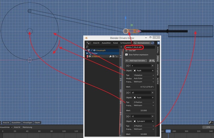Clear the RadA object of variable x
Image resolution: width=214 pixels, height=138 pixels.
point(153,71)
